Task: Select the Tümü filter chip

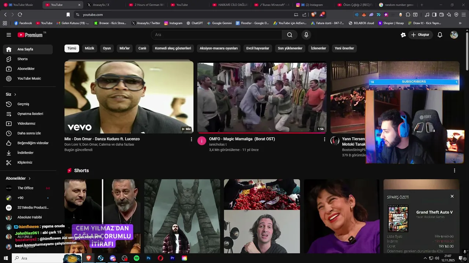Action: click(72, 48)
